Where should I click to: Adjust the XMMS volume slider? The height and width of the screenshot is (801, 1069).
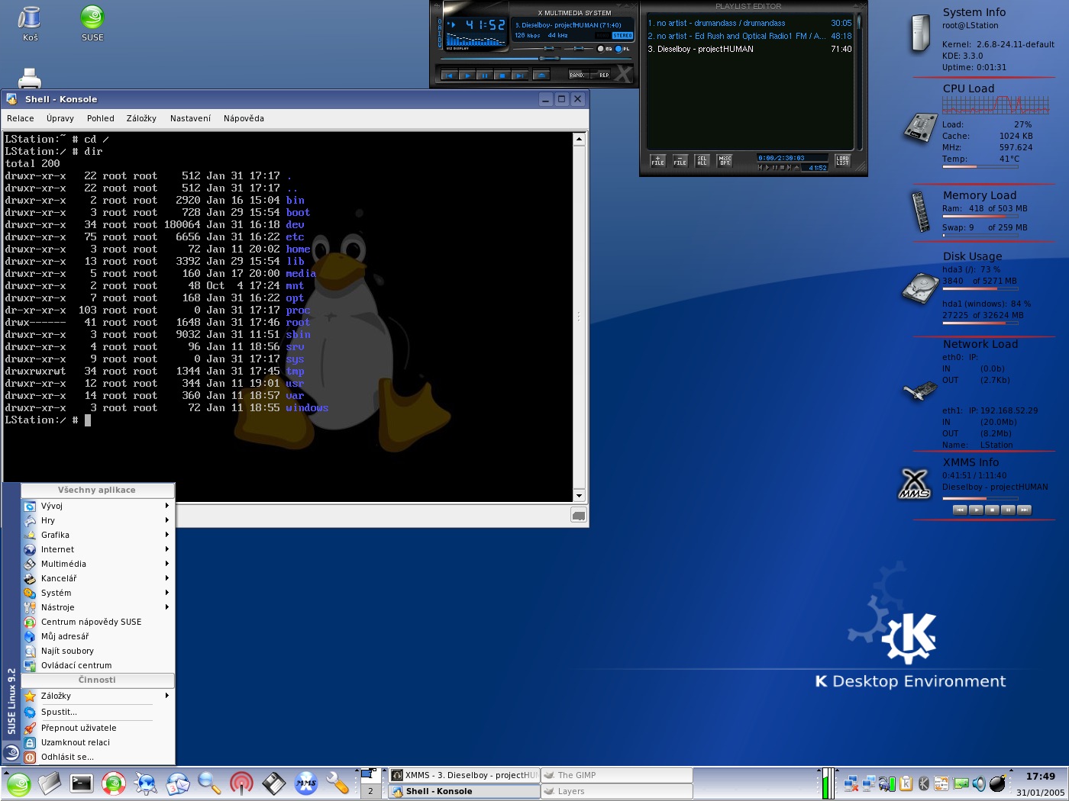tap(537, 48)
